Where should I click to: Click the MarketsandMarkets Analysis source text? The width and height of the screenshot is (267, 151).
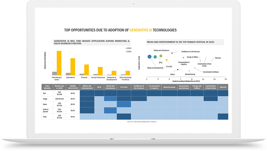coord(142,122)
